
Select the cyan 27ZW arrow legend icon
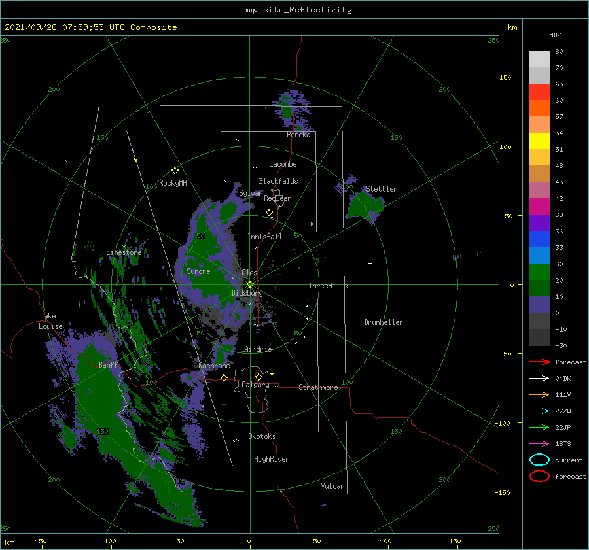pos(539,411)
